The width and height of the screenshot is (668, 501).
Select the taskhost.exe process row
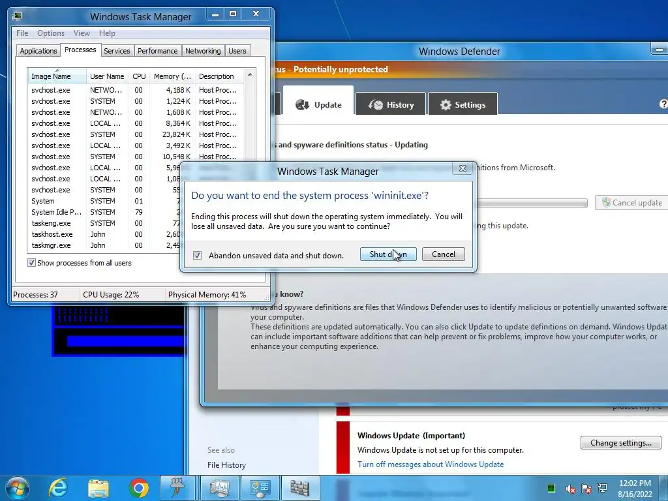(104, 234)
